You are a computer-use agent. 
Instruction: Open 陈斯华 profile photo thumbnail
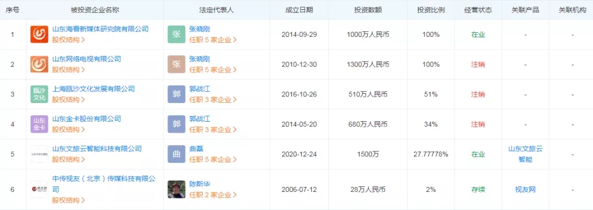pos(177,189)
